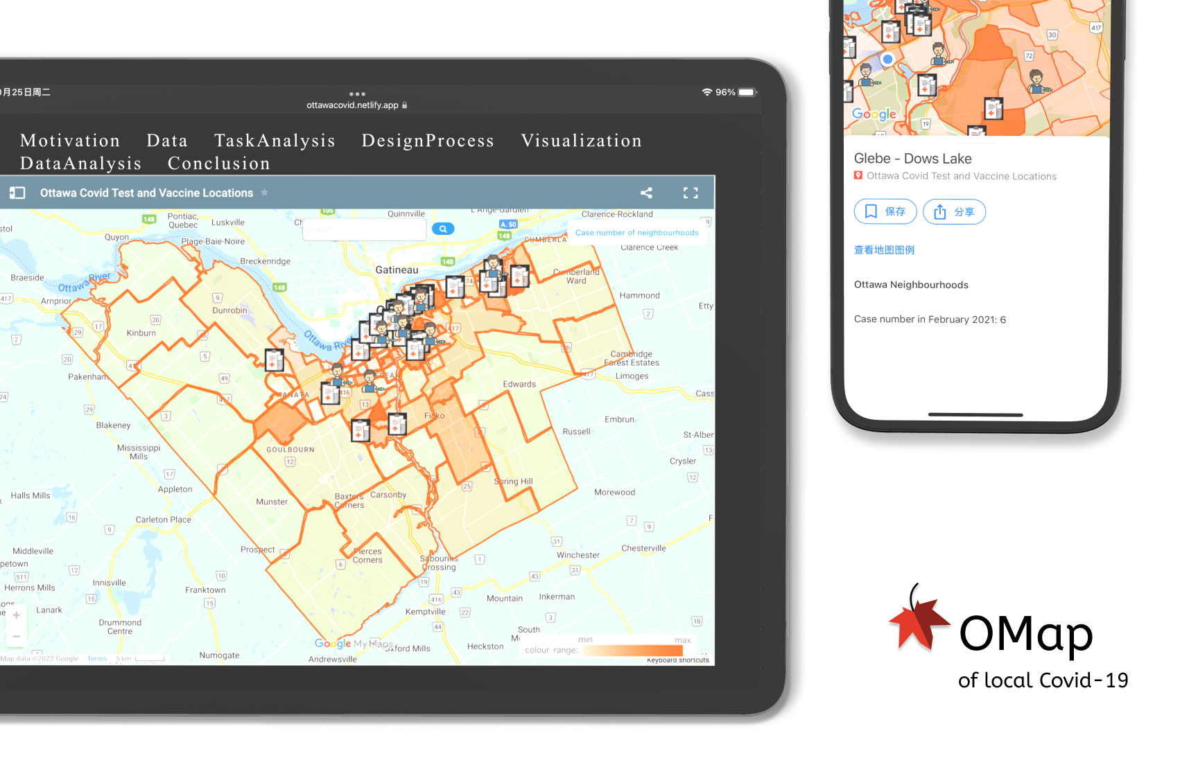This screenshot has height=774, width=1198.
Task: Select the DesignProcess menu item
Action: (428, 141)
